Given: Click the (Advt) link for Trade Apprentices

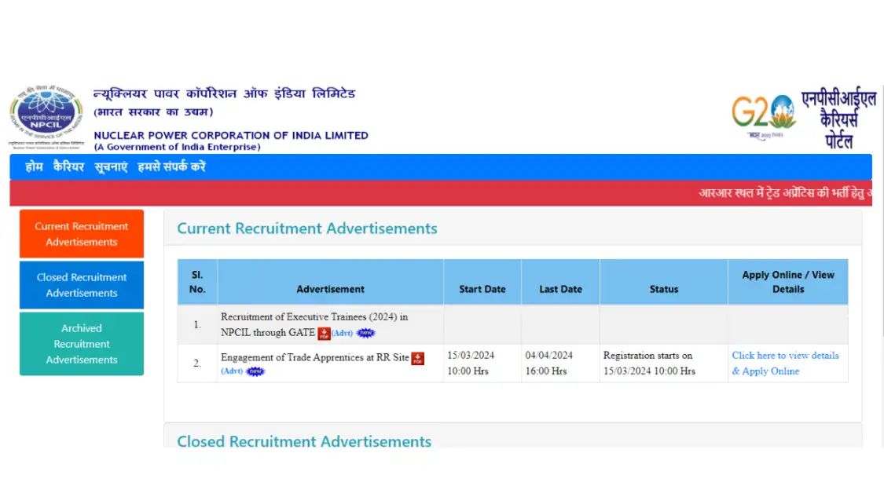Looking at the screenshot, I should [x=232, y=371].
